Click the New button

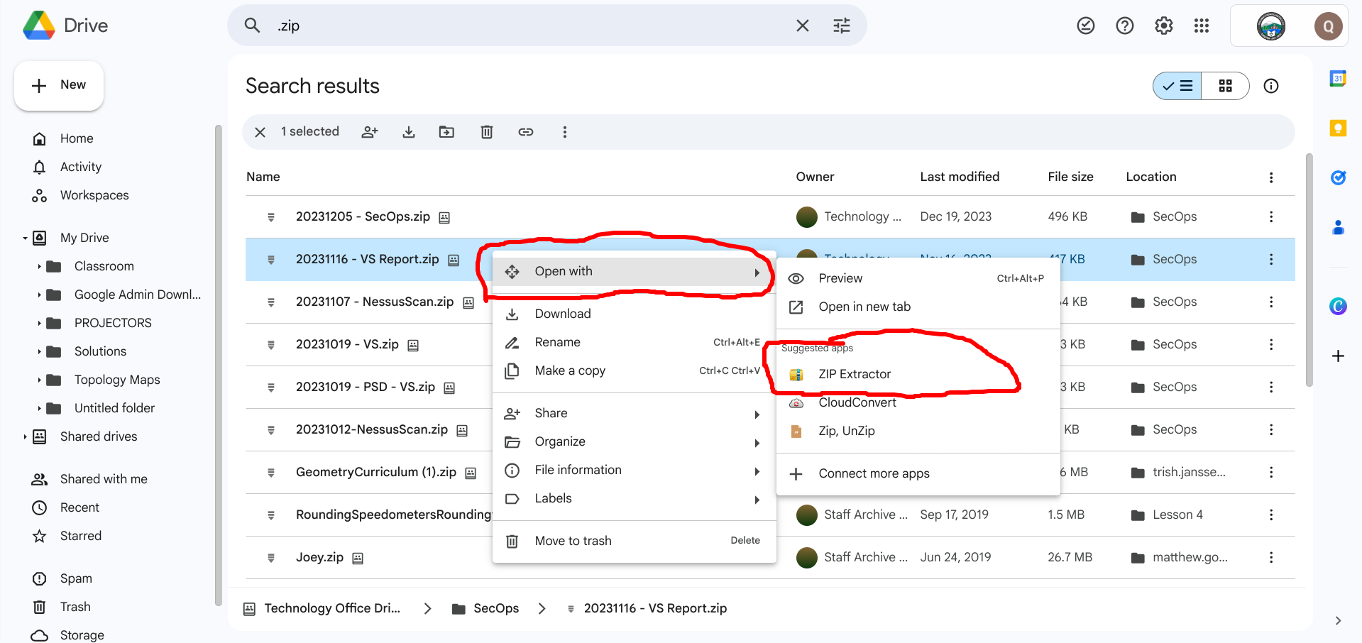tap(59, 85)
